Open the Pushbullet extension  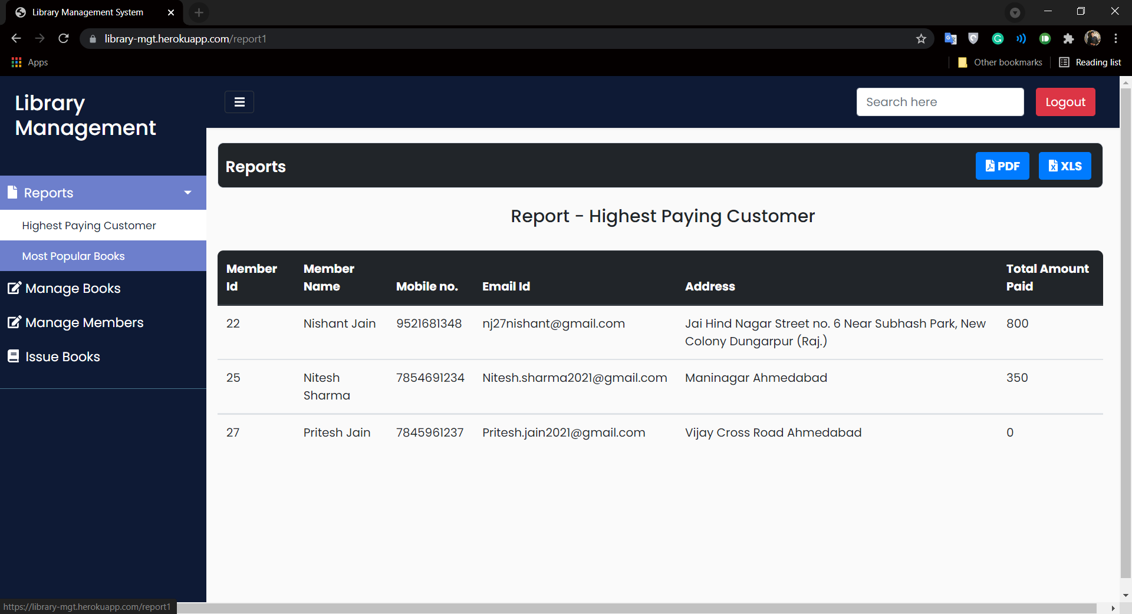[1045, 38]
